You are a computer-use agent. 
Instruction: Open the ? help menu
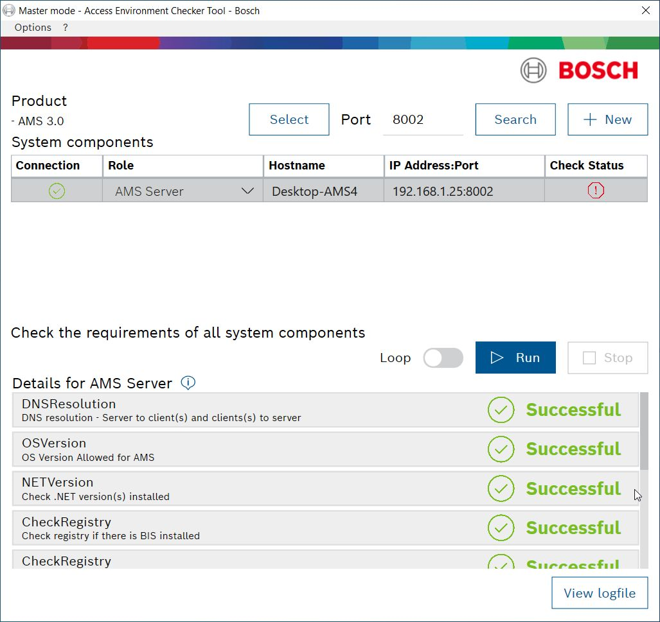click(66, 28)
